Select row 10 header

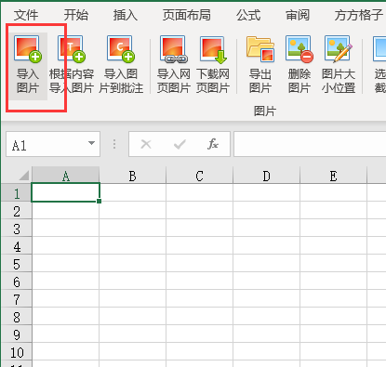pos(17,352)
